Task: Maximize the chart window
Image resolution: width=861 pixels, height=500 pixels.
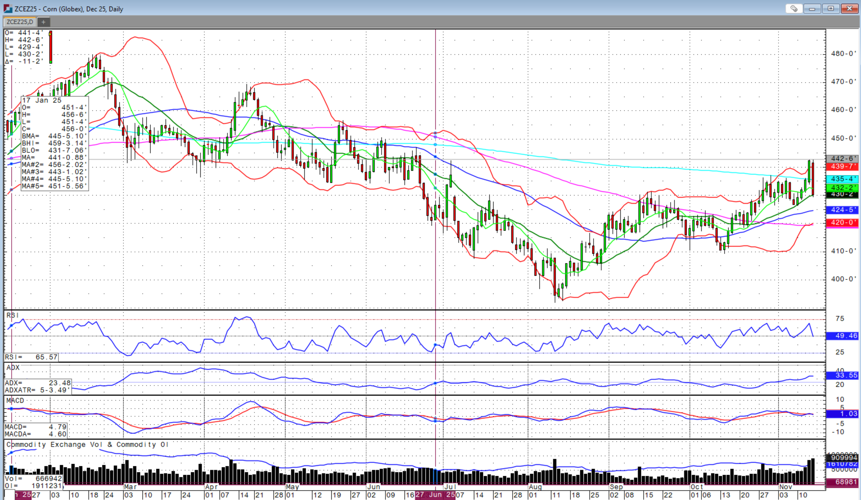Action: click(831, 8)
